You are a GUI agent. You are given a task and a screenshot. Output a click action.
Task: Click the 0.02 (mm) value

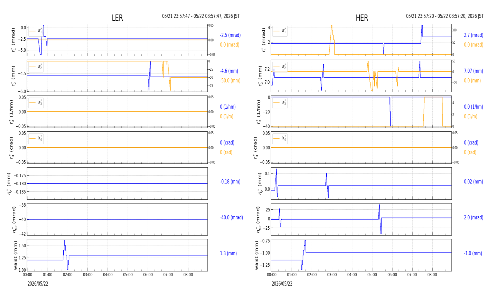473,182
